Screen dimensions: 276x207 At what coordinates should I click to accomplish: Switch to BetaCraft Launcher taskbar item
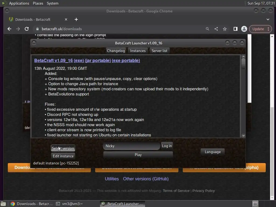click(123, 204)
